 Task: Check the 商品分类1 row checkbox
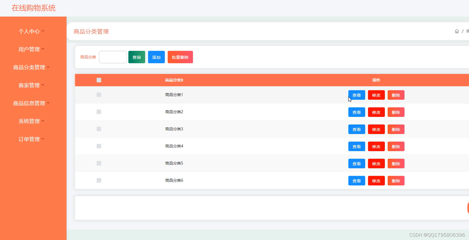99,95
